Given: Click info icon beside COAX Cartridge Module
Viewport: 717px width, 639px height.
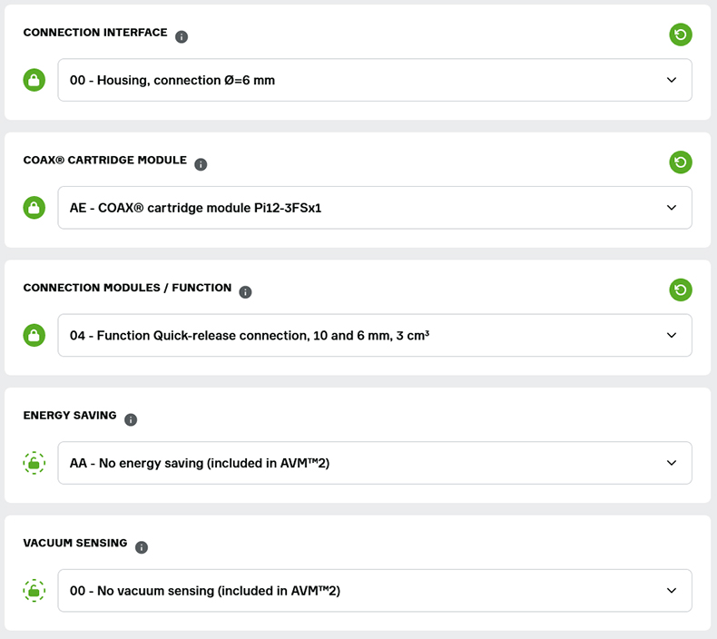Looking at the screenshot, I should click(201, 164).
